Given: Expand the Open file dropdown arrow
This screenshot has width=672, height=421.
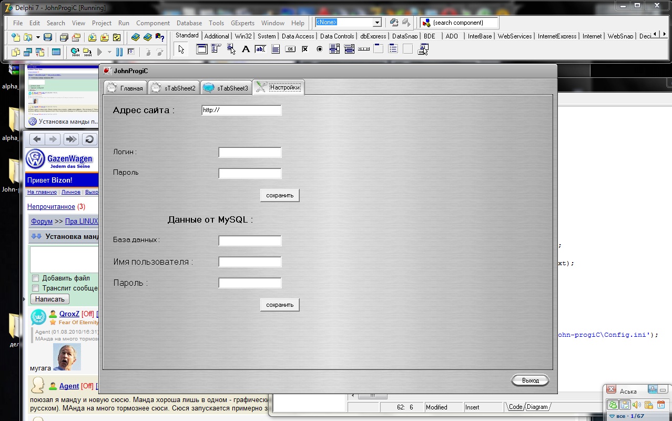Looking at the screenshot, I should coord(37,37).
